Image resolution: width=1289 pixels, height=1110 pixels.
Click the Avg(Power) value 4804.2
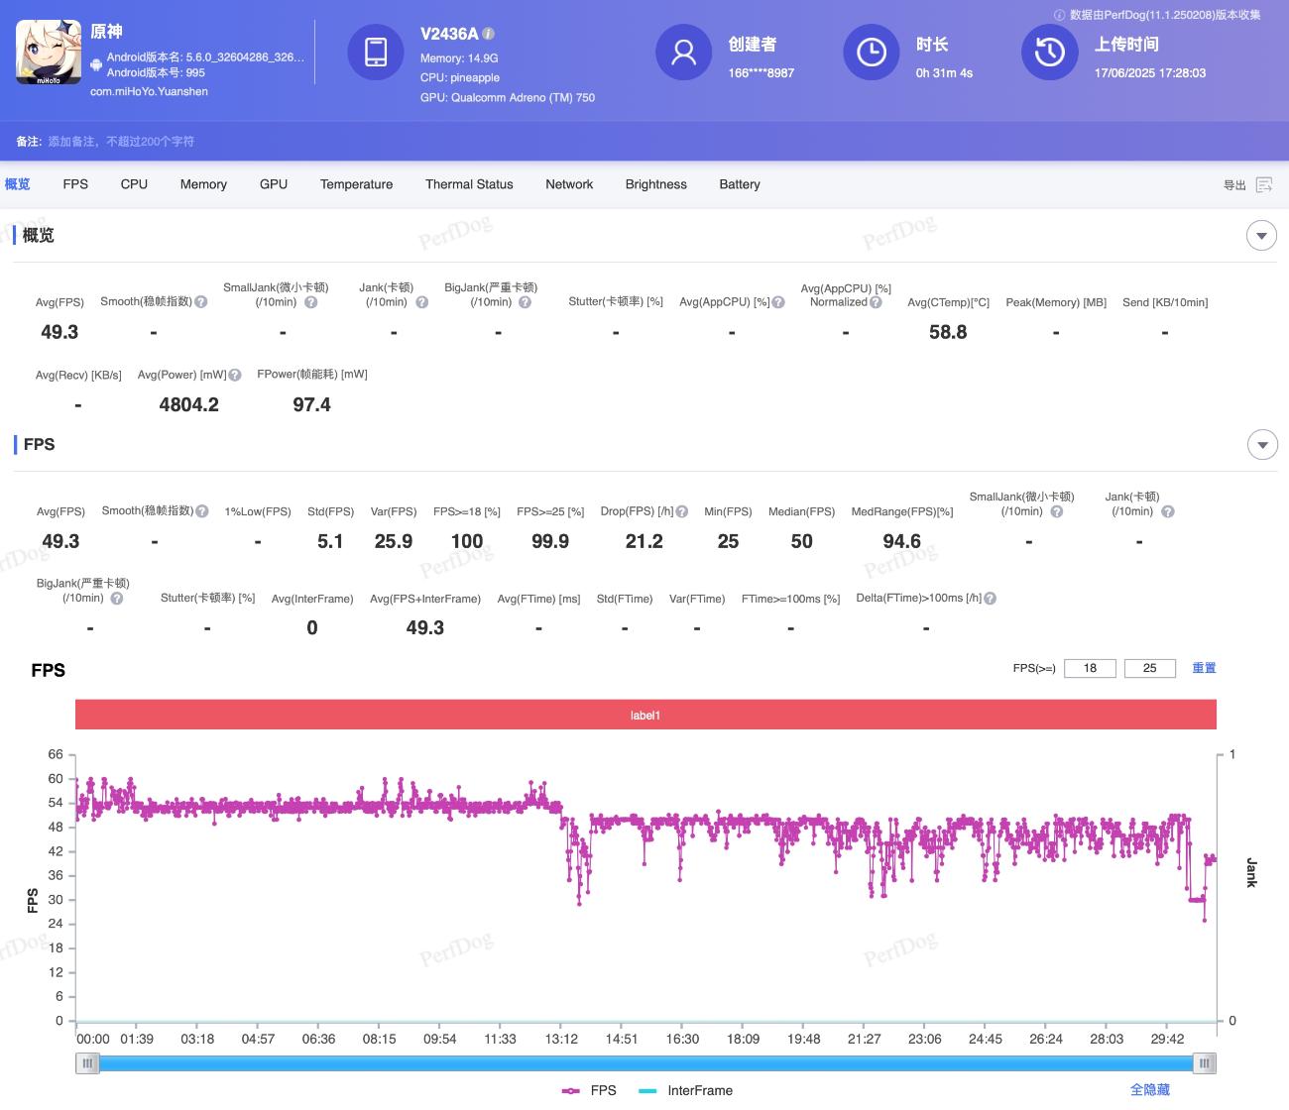188,404
